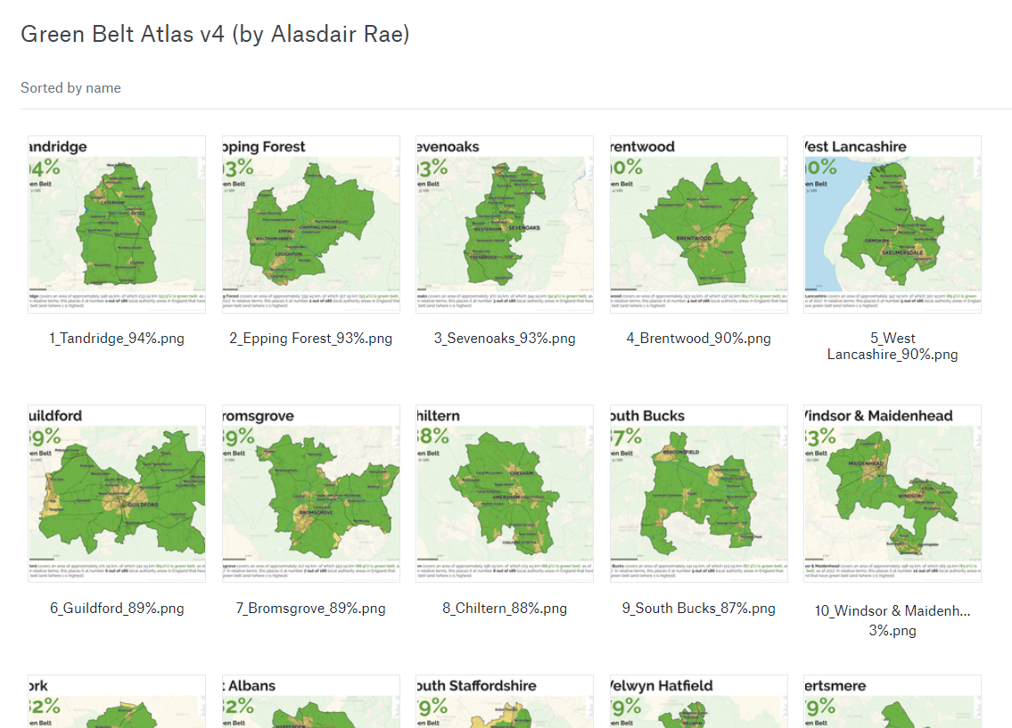Open the Chiltern map thumbnail

tap(504, 494)
